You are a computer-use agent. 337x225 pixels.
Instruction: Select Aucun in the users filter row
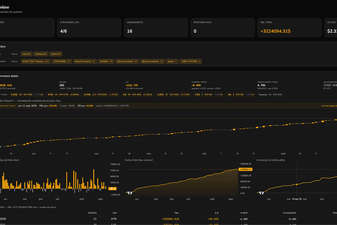tap(14, 54)
